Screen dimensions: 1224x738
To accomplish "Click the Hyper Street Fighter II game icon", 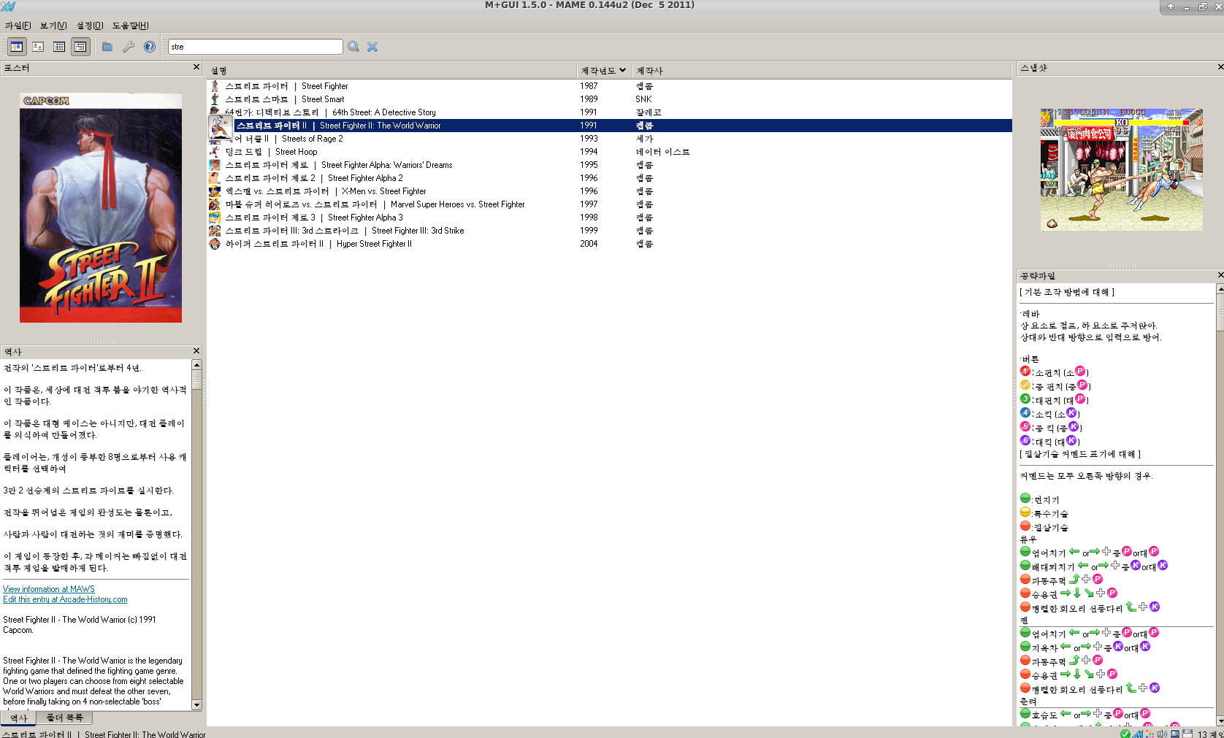I will pyautogui.click(x=215, y=244).
